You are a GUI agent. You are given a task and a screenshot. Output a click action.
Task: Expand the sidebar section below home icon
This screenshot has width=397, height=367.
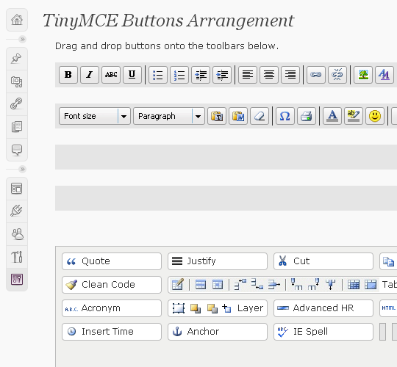(x=23, y=39)
